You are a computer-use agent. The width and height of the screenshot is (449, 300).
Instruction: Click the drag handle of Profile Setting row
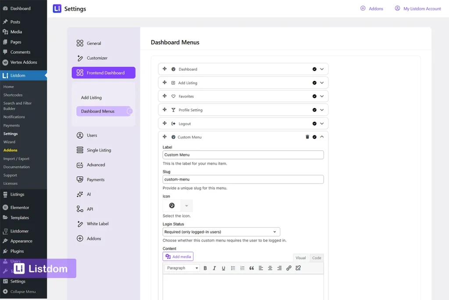coord(165,109)
